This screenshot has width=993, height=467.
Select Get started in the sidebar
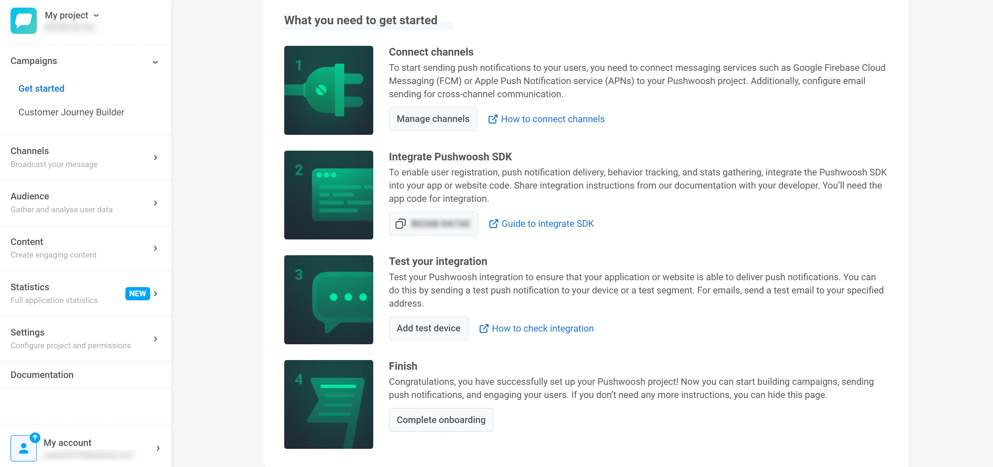[x=41, y=88]
